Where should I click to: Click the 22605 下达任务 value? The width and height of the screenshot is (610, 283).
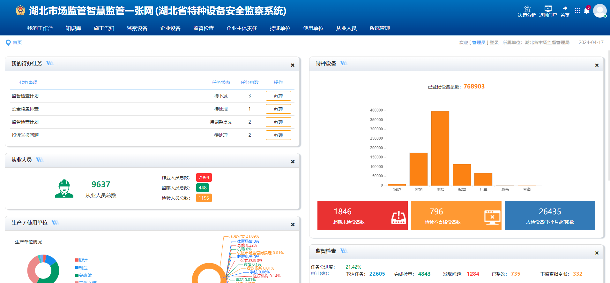tap(377, 274)
